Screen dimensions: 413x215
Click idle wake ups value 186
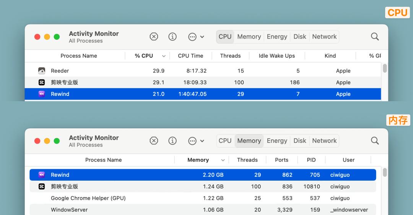295,82
